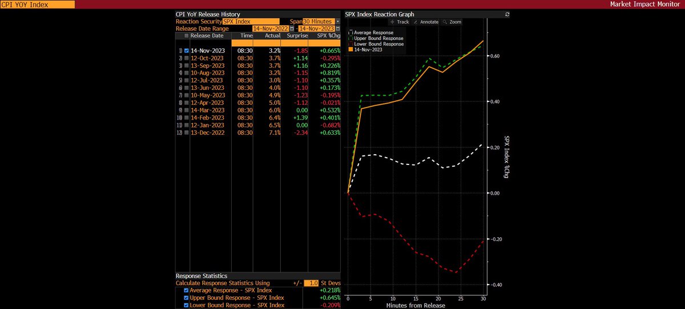Click the CPI YOY Index security field
The height and width of the screenshot is (309, 685).
pos(39,5)
